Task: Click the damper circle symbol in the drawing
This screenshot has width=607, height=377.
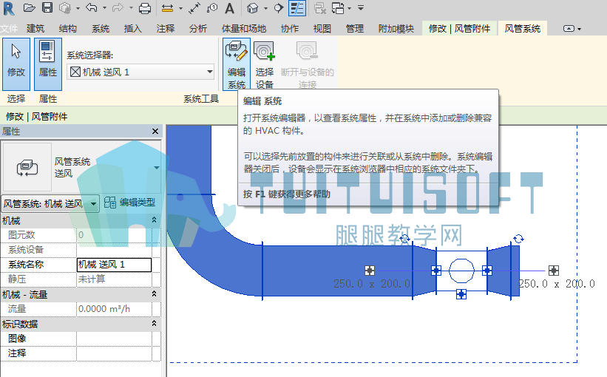Action: (461, 271)
